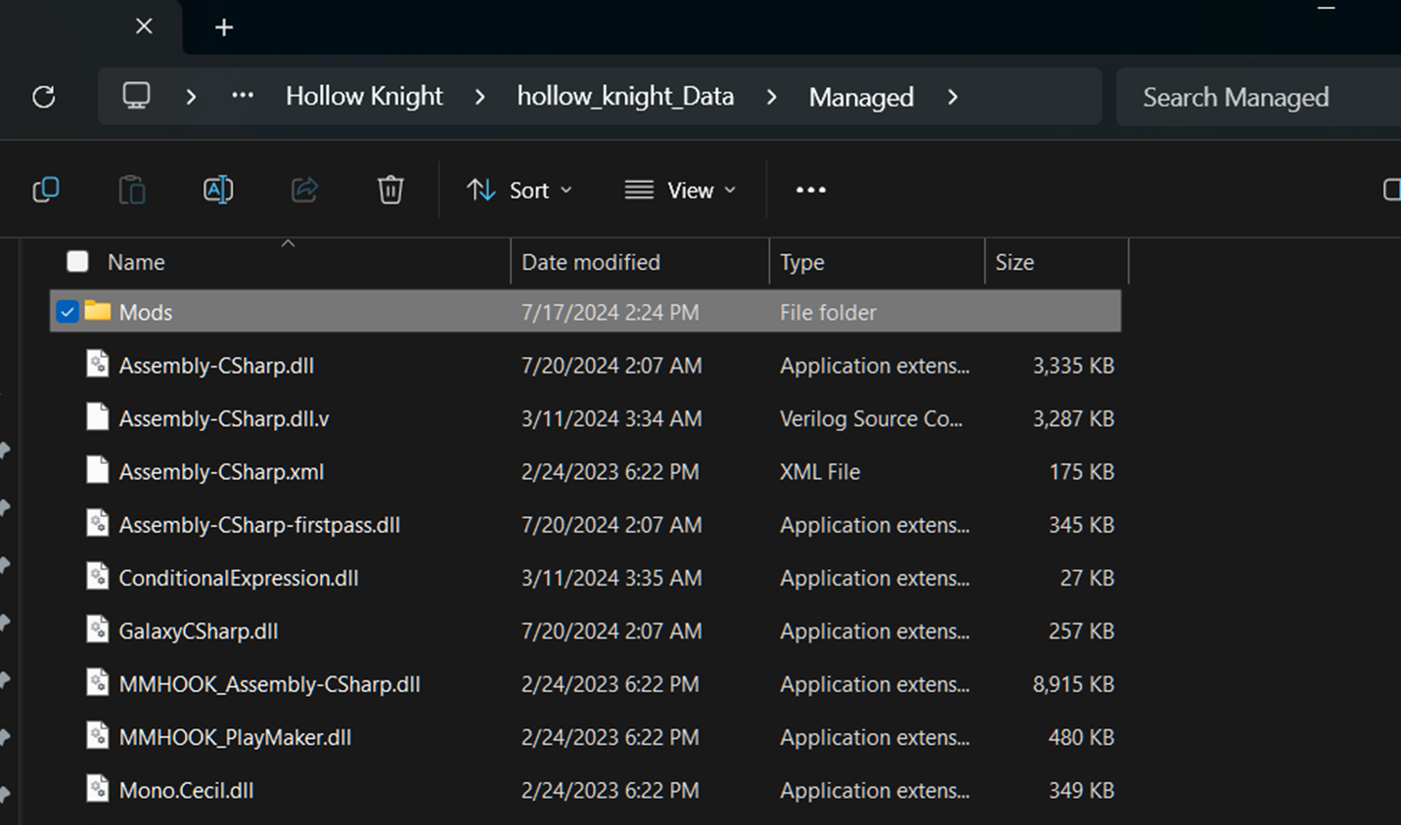1401x825 pixels.
Task: Click the Mods folder icon
Action: pos(98,312)
